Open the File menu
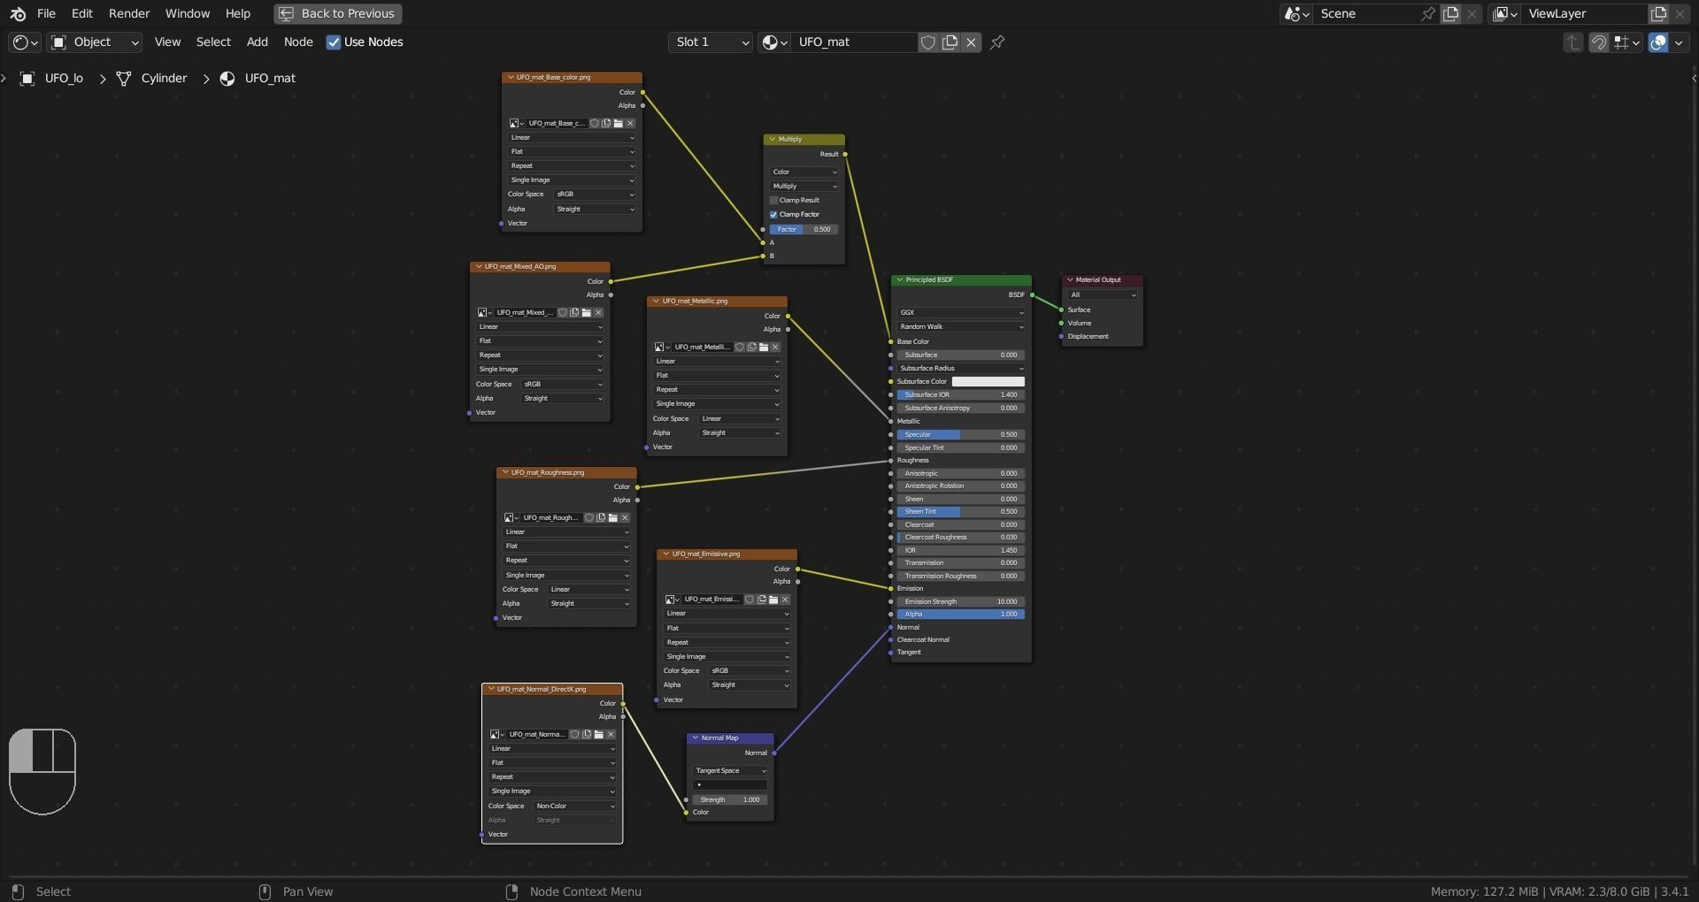 click(x=46, y=14)
